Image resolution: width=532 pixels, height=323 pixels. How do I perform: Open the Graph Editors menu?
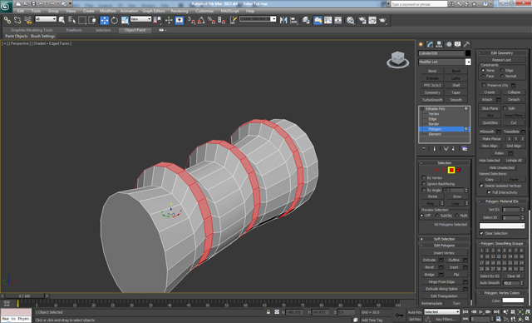coord(153,11)
